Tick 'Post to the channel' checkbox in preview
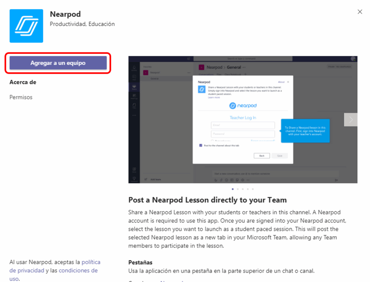The height and width of the screenshot is (282, 370). (x=201, y=145)
